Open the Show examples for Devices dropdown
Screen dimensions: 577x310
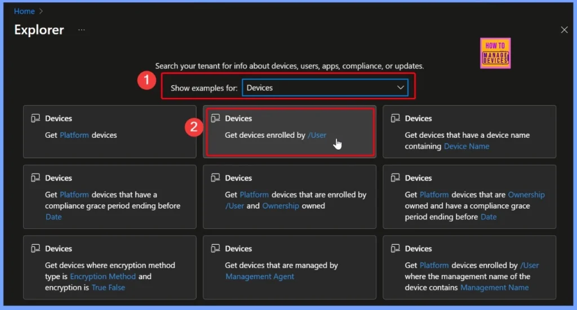pos(325,88)
